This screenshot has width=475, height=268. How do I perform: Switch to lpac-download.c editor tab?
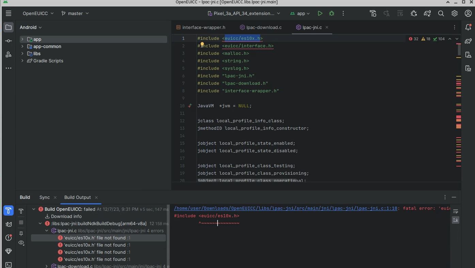point(264,27)
